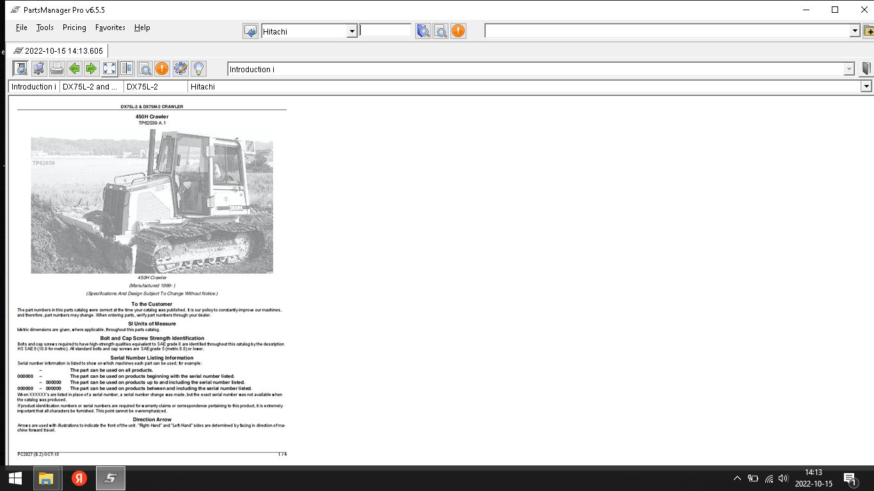This screenshot has width=874, height=491.
Task: Toggle the split page panel view icon
Action: click(127, 68)
